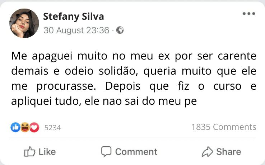Click the arrow icon beside Share
Screen dimensions: 265x165
[x=207, y=152]
